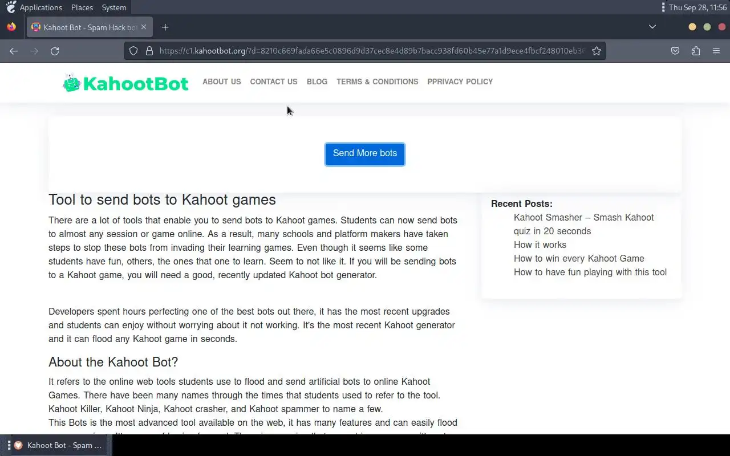Open a new tab with plus icon

point(165,27)
